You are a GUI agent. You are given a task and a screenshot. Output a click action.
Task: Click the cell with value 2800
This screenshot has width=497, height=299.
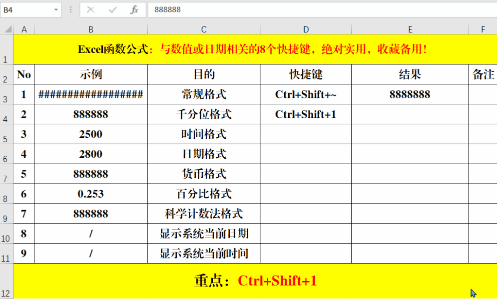90,154
